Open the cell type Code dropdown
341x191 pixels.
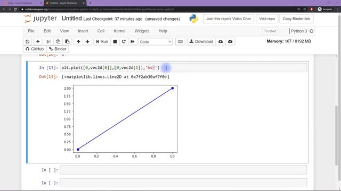156,41
